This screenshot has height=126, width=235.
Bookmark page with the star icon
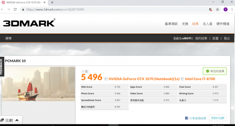217,9
